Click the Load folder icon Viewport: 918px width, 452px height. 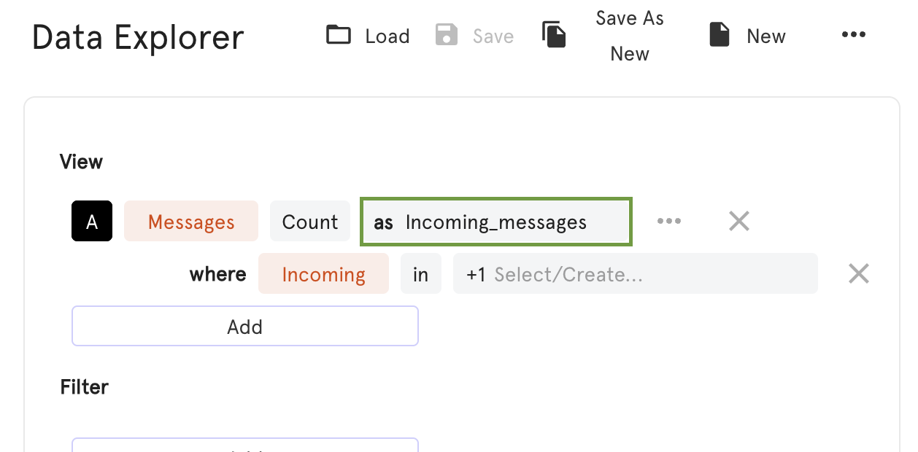coord(339,35)
